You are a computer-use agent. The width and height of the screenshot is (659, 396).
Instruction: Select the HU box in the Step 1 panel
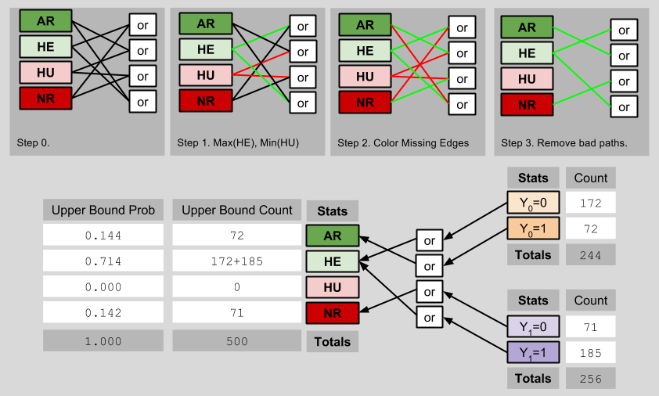[206, 76]
